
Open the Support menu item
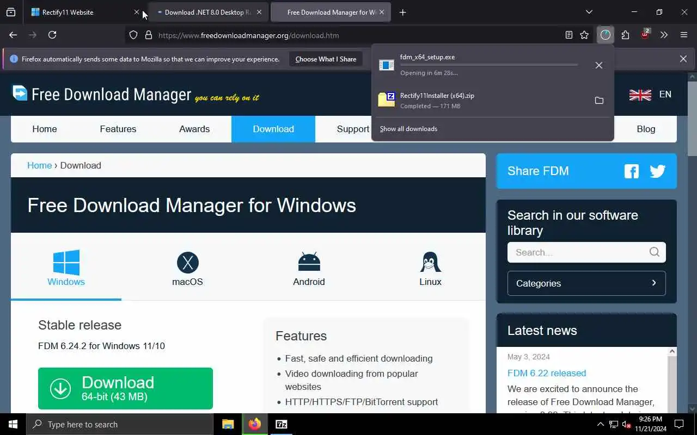[353, 129]
